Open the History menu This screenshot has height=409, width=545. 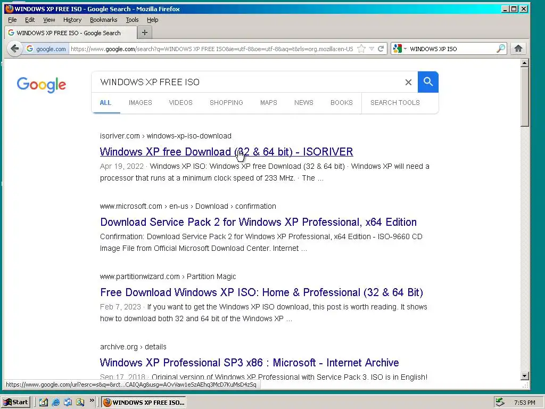[72, 20]
